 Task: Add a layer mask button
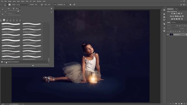[x=176, y=104]
